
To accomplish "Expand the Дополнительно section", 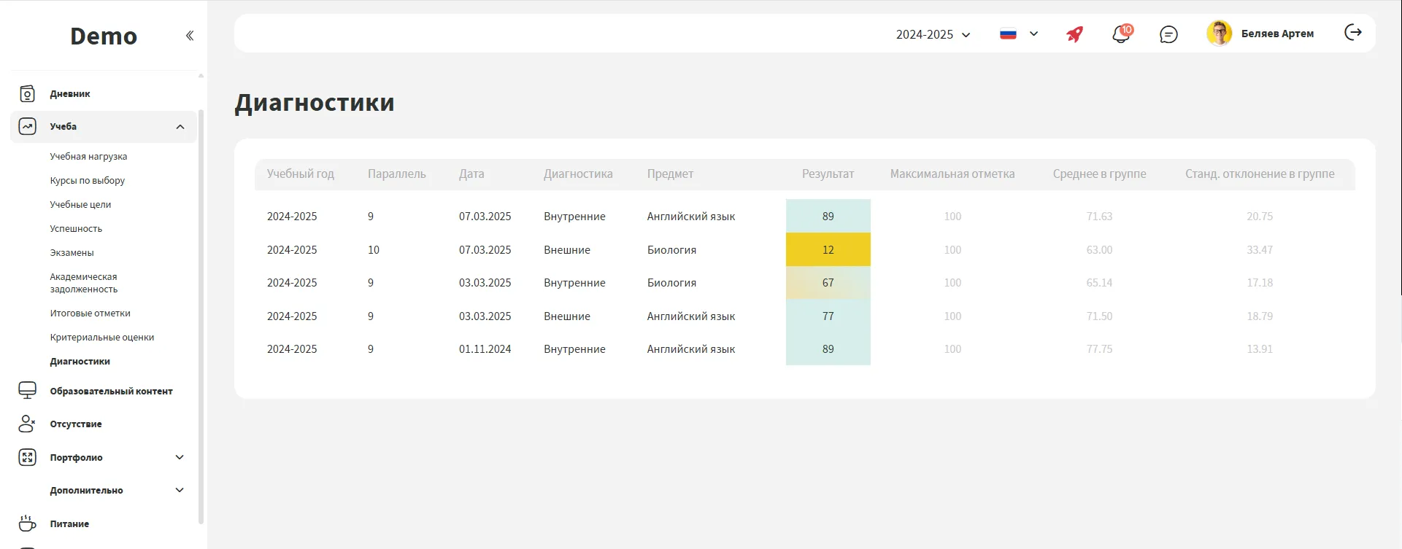I will [180, 490].
